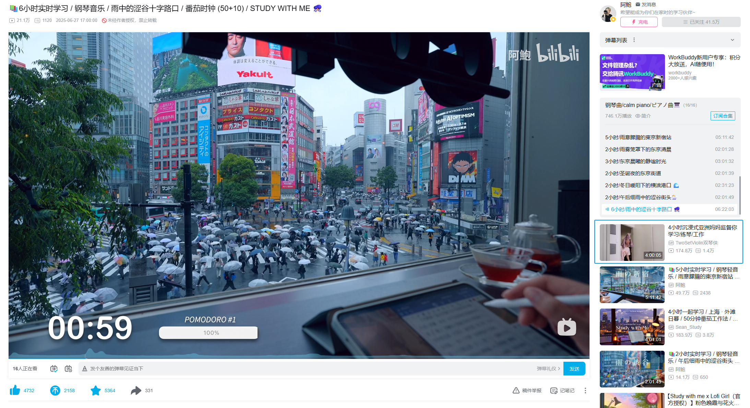Open the 雨の渋谷 2:01:49 video thumbnail
This screenshot has width=750, height=408.
click(632, 369)
